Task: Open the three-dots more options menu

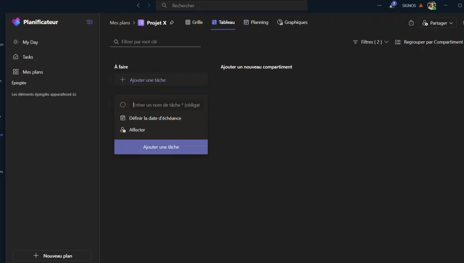Action: click(379, 6)
